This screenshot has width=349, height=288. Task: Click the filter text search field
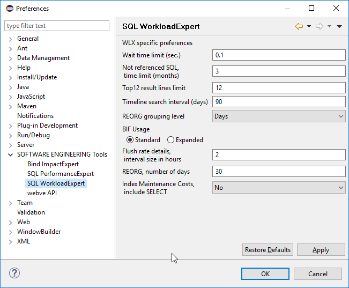coord(57,26)
